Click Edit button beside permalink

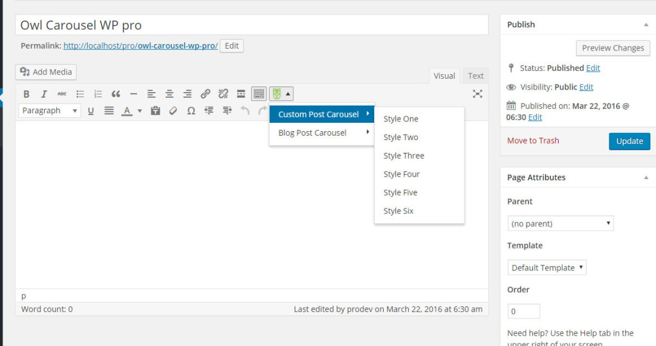click(232, 45)
